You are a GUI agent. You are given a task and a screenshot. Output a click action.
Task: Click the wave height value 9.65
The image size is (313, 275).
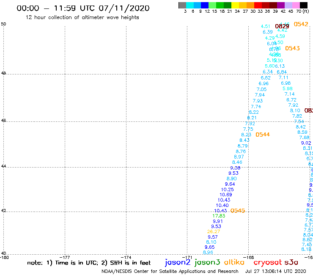(210, 247)
